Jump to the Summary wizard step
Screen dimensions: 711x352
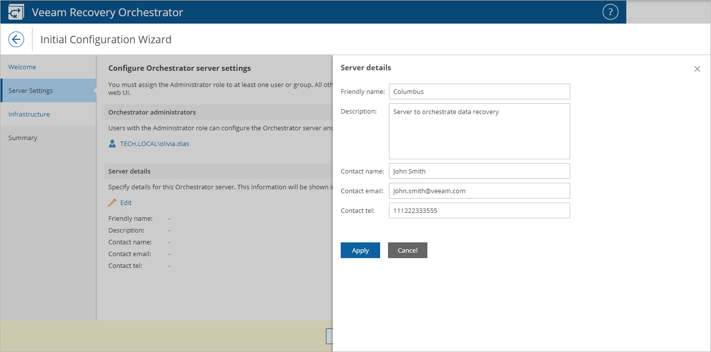pyautogui.click(x=23, y=138)
